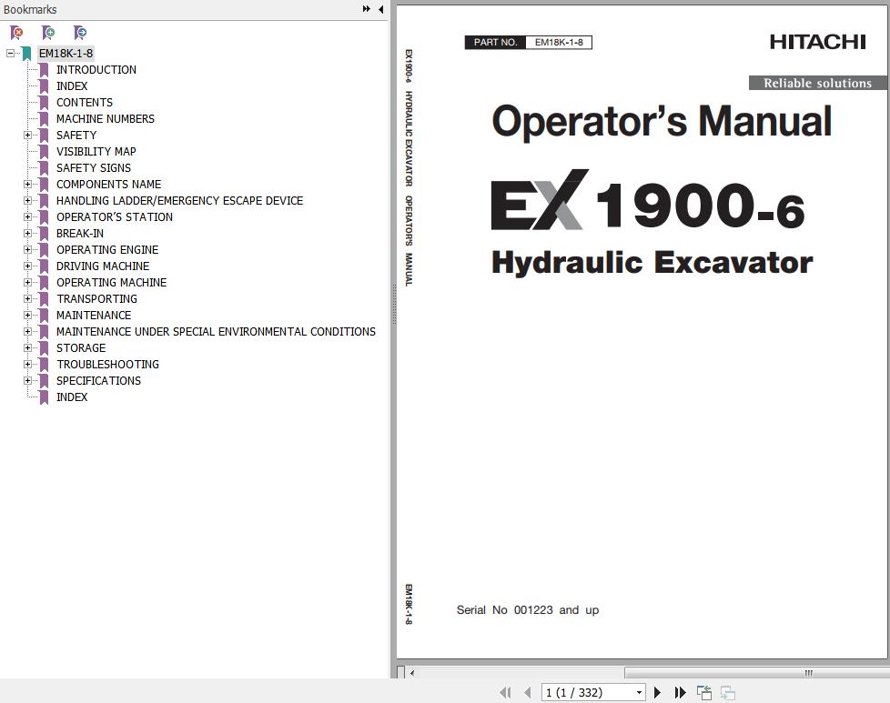The image size is (890, 703).
Task: Go to the first page
Action: coord(505,692)
